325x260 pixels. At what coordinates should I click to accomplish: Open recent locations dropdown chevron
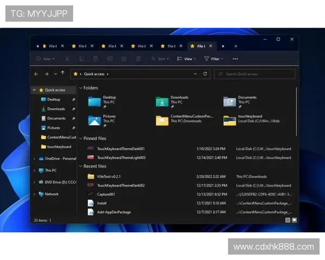point(55,74)
